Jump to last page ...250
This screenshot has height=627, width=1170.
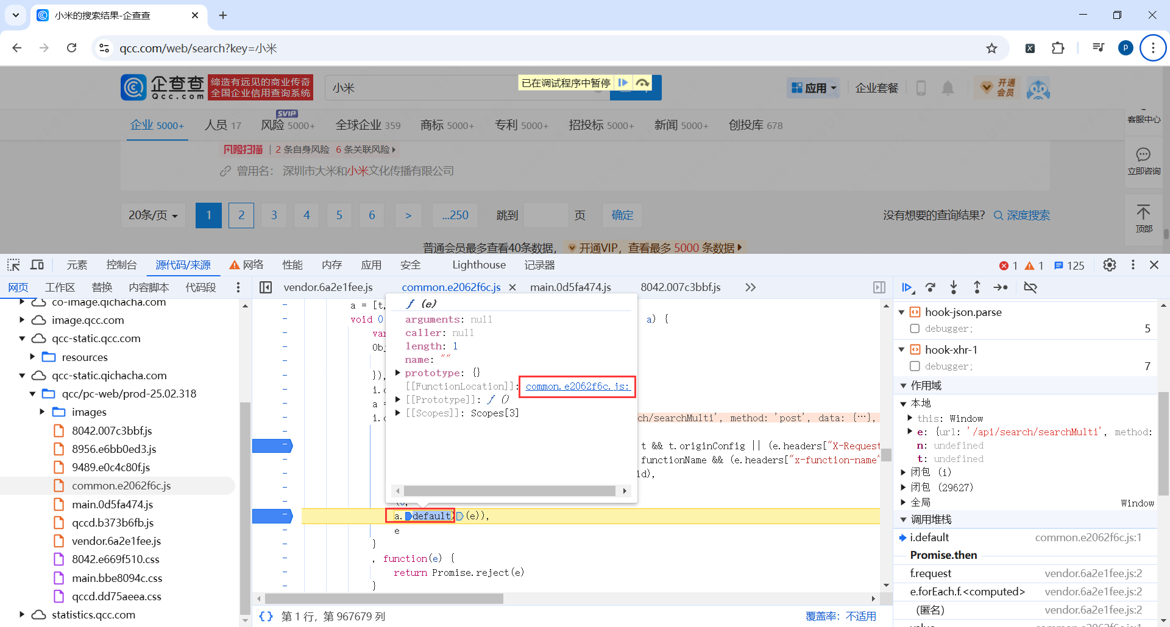pyautogui.click(x=455, y=215)
